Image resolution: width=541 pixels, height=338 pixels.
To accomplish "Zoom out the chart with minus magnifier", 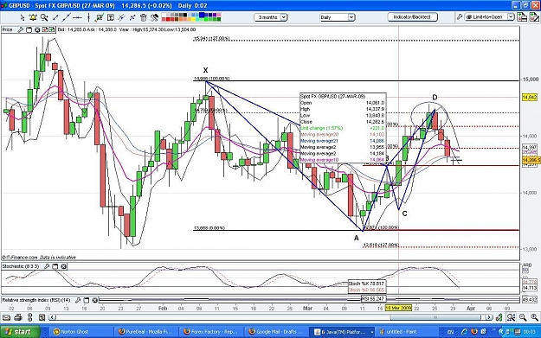I will [x=523, y=317].
